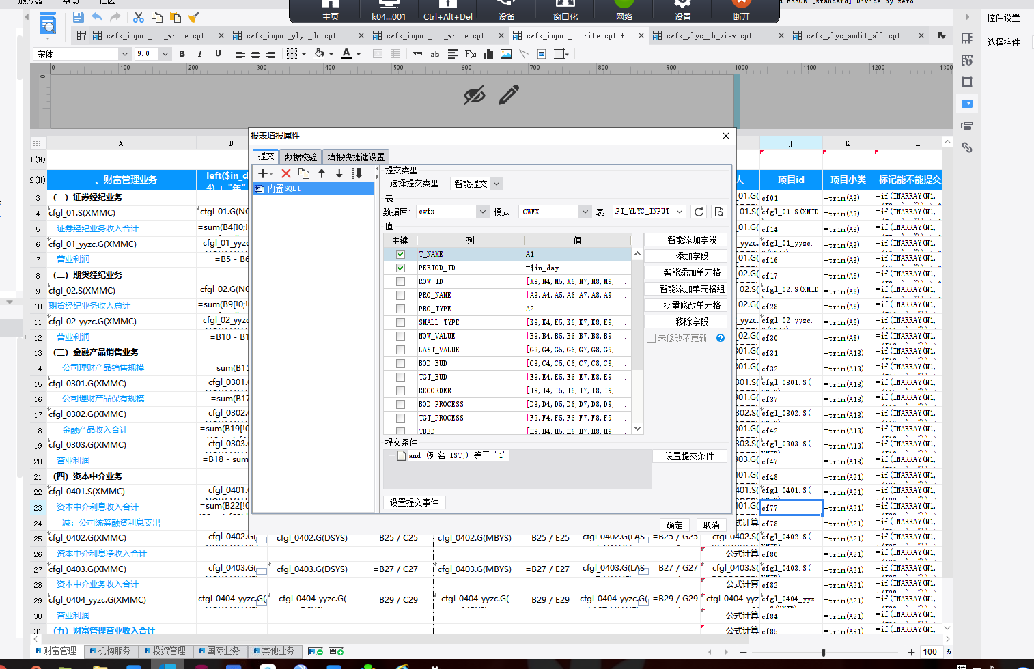
Task: Check primary key box for PRO_TYPE
Action: [400, 309]
